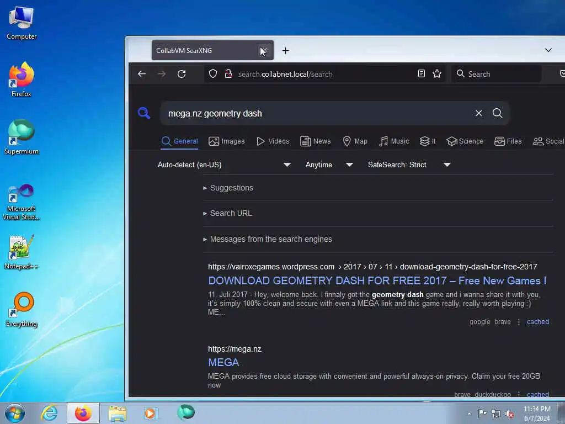Toggle reader view in address bar
The image size is (565, 424).
coord(421,74)
